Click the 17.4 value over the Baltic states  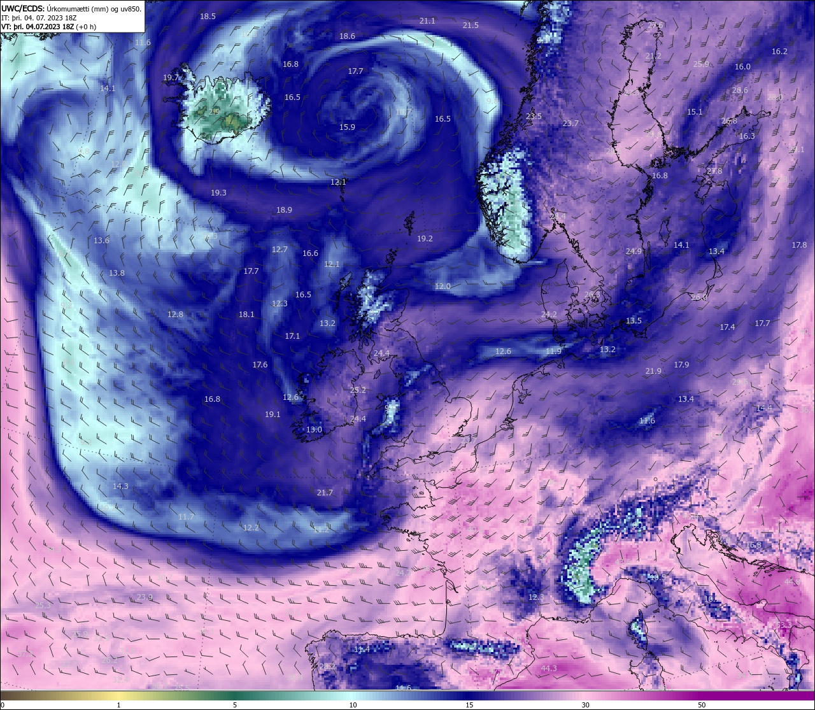click(727, 327)
